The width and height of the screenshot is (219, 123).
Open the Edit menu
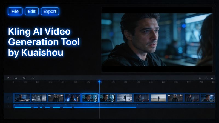coord(32,11)
